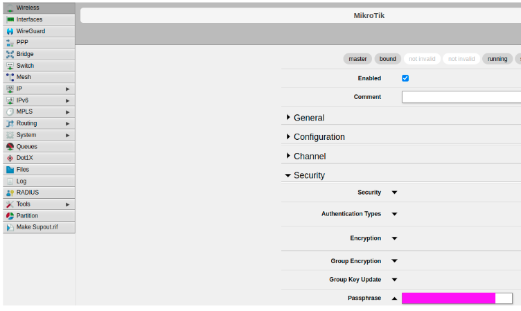Viewport: 521px width, 311px height.
Task: Collapse the Passphrase field arrow
Action: 394,299
